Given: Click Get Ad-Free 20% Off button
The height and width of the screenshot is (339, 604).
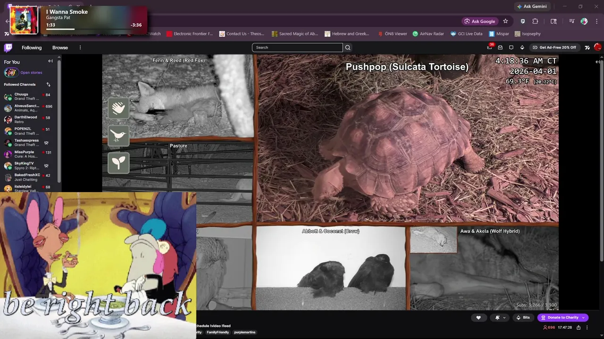Looking at the screenshot, I should 554,48.
